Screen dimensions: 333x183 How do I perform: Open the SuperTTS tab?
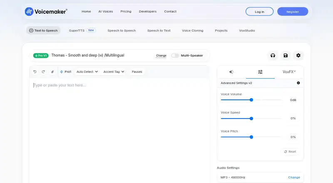82,31
